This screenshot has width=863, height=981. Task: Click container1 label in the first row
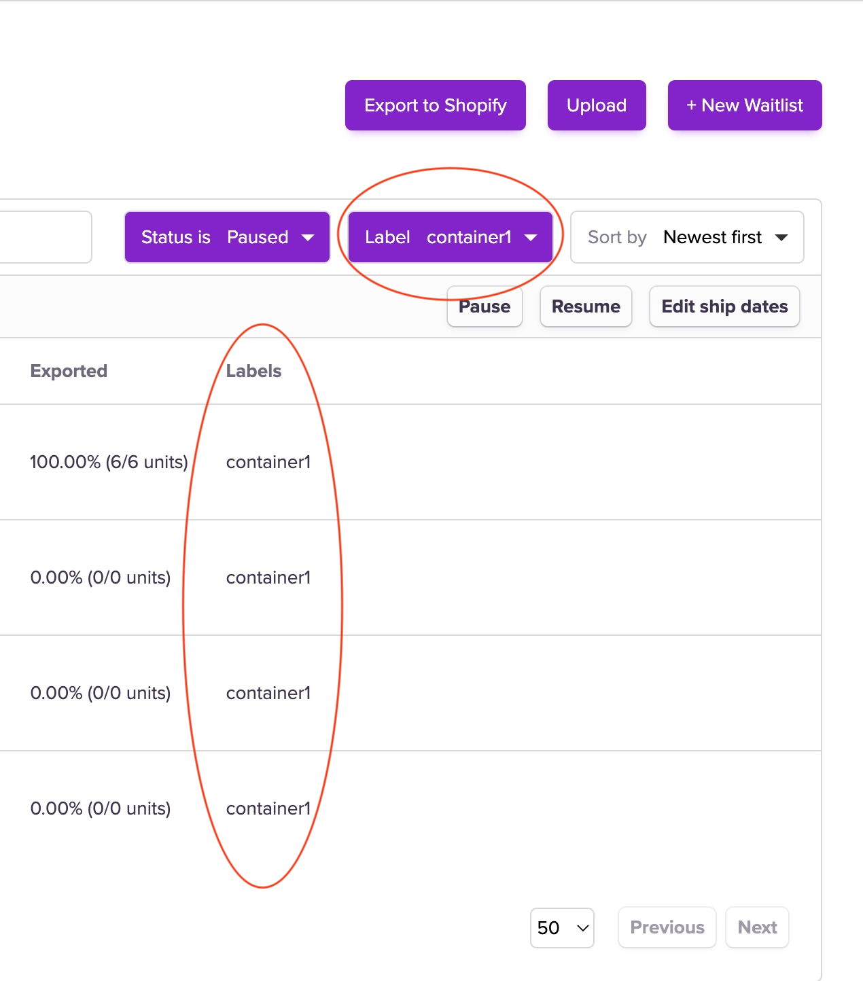[x=268, y=462]
